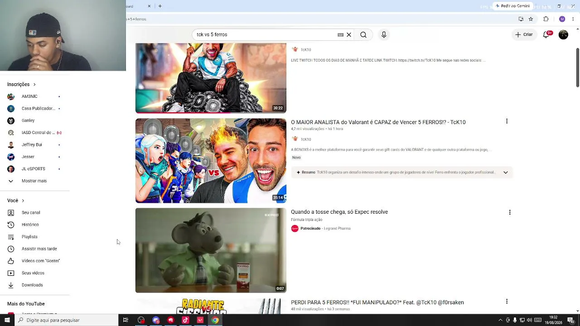Click the Windows taskbar search box

pyautogui.click(x=66, y=320)
